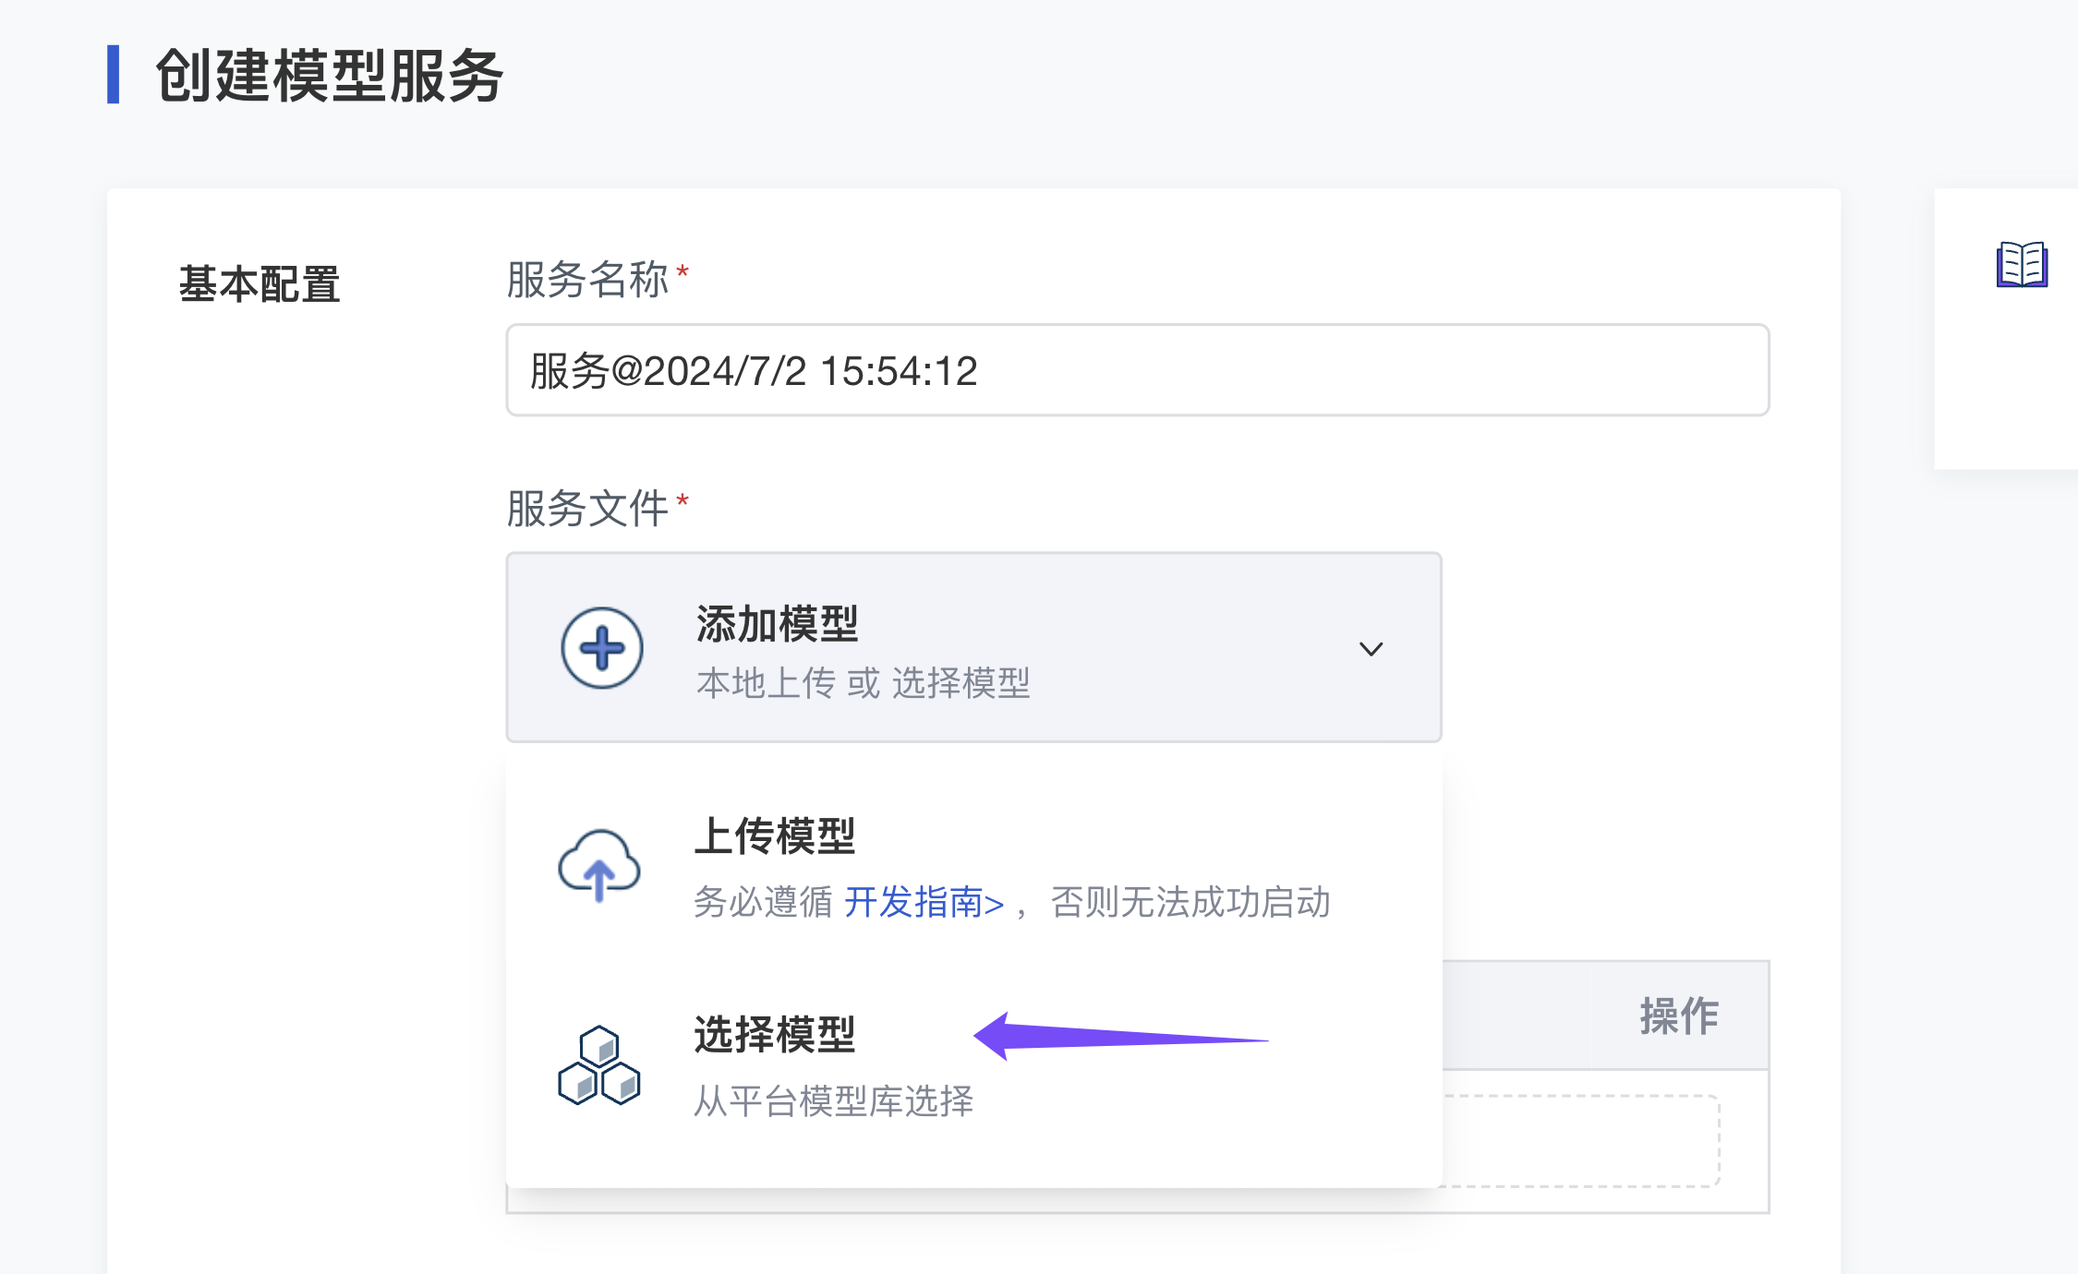Click the 基本配置 section label

click(260, 283)
